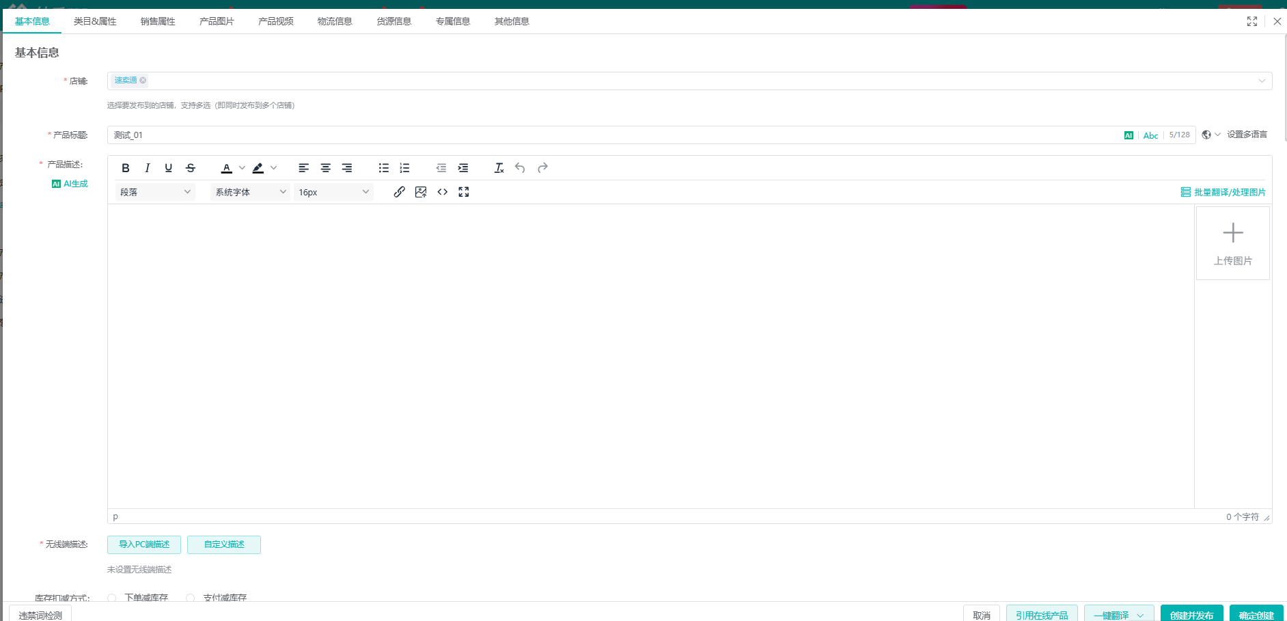Switch to the 物流信息 tab
This screenshot has height=621, width=1287.
334,21
